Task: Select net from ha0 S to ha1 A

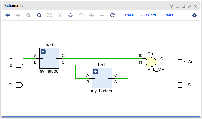Action: click(76, 72)
